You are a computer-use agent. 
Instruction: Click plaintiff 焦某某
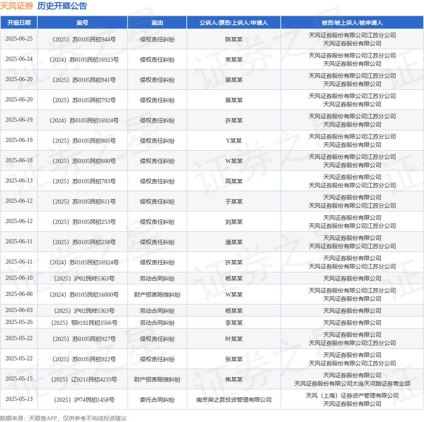coord(234,379)
